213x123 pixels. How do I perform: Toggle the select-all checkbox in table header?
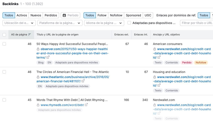tap(4, 35)
